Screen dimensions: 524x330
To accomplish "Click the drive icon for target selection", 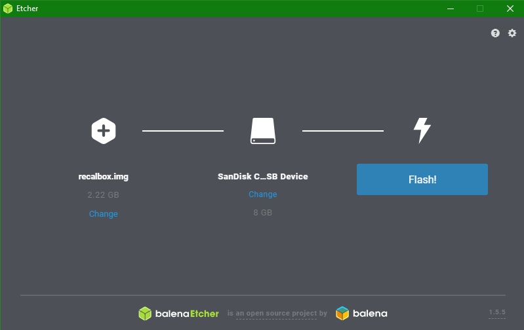I will [x=263, y=131].
